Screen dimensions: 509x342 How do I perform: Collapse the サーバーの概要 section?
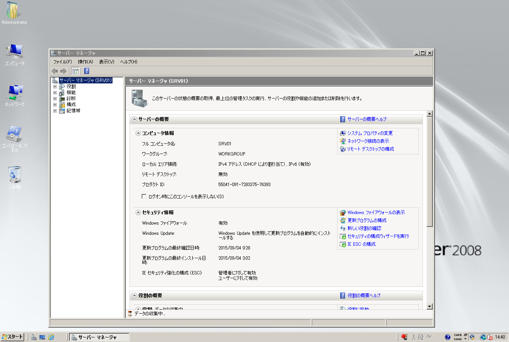pyautogui.click(x=134, y=119)
